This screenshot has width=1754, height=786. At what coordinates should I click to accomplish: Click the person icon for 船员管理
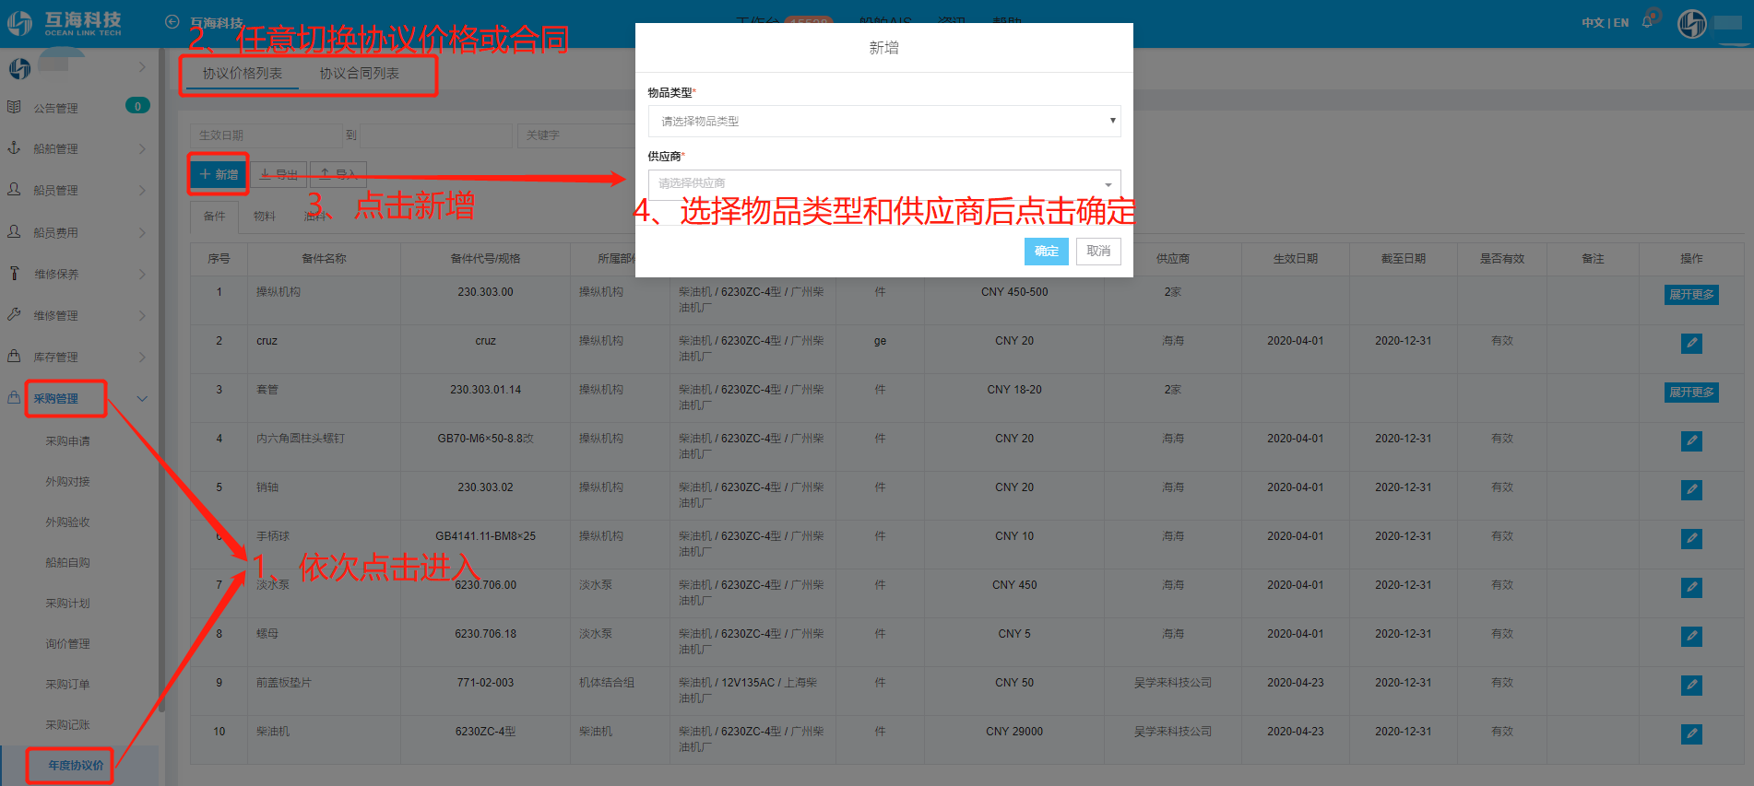[14, 189]
